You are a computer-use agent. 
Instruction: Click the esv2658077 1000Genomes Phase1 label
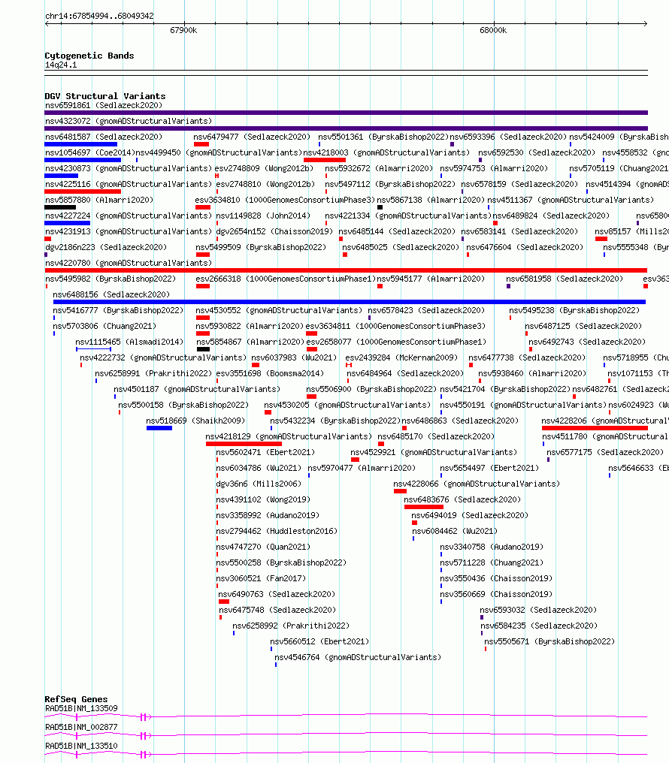[396, 342]
